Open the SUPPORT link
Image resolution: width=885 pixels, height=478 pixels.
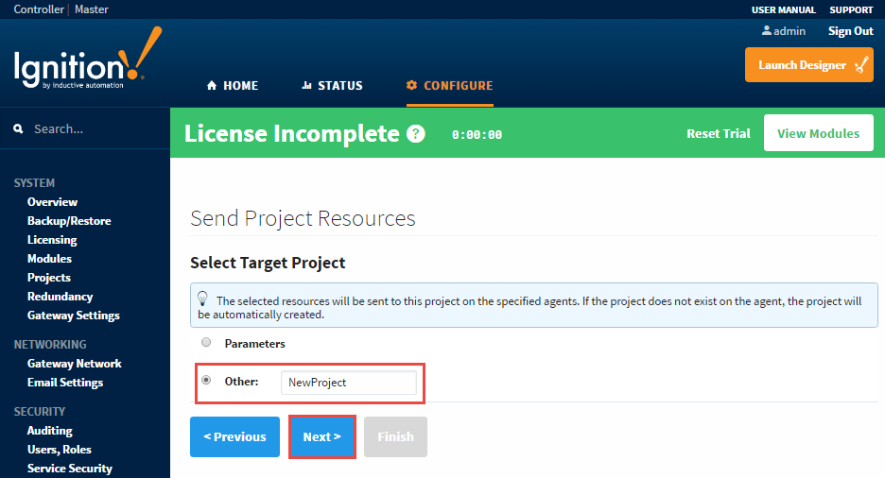tap(851, 9)
